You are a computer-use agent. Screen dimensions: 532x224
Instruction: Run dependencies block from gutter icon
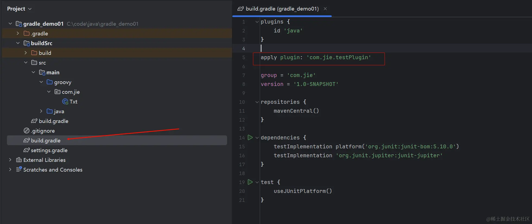(x=250, y=138)
